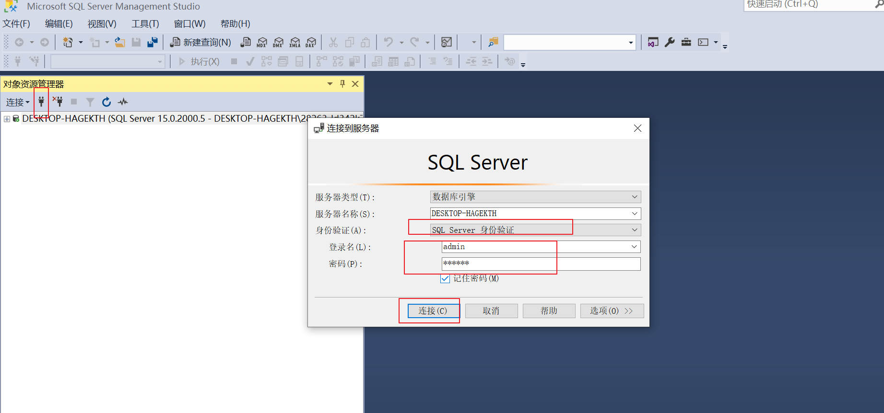This screenshot has height=413, width=884.
Task: Open the View (视图) menu
Action: (102, 24)
